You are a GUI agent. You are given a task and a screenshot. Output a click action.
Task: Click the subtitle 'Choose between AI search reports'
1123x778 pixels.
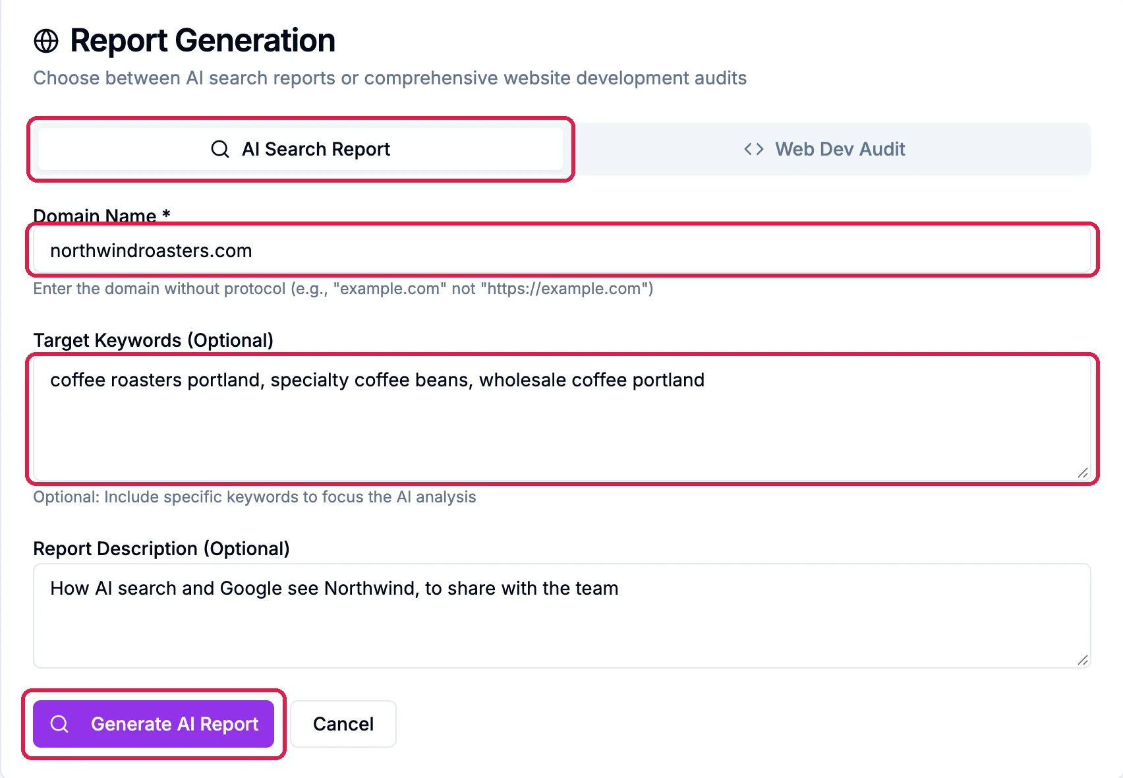coord(390,78)
